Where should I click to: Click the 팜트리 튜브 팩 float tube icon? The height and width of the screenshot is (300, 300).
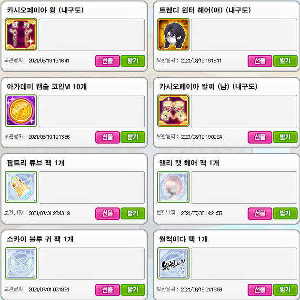coord(21,187)
